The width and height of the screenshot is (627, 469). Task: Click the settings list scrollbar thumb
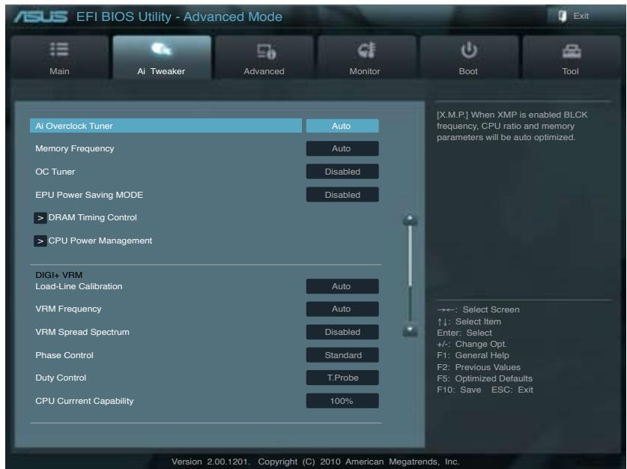pos(410,256)
